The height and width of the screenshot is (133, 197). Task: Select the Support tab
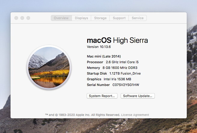click(x=119, y=18)
